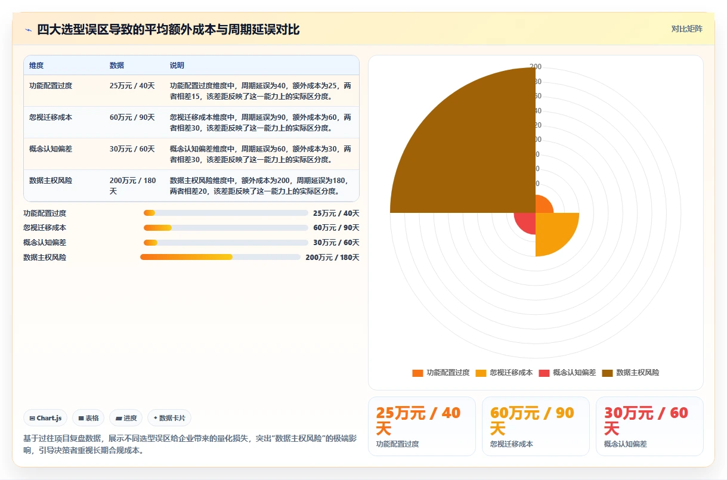Select the 数据卡片 pill tag
This screenshot has width=727, height=480.
(169, 418)
